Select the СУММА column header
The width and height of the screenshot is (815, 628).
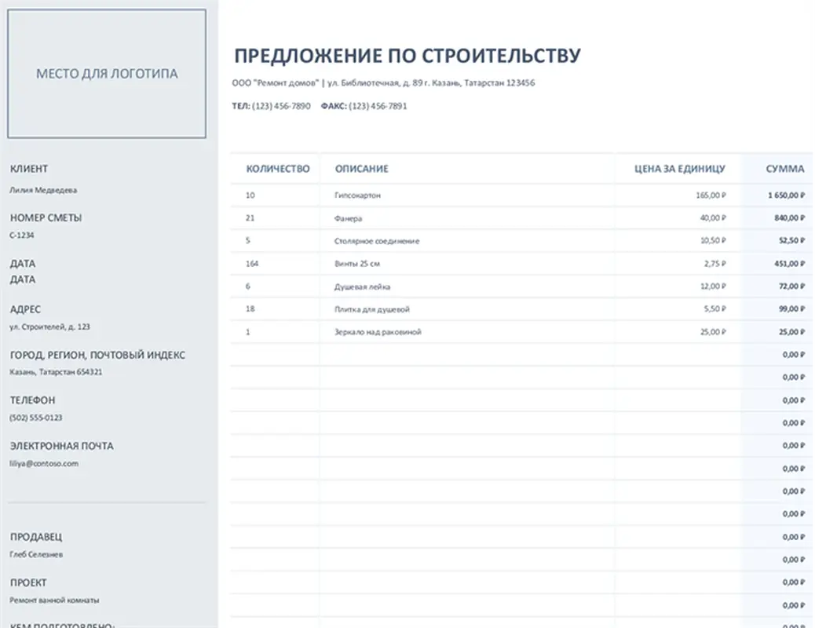click(786, 168)
